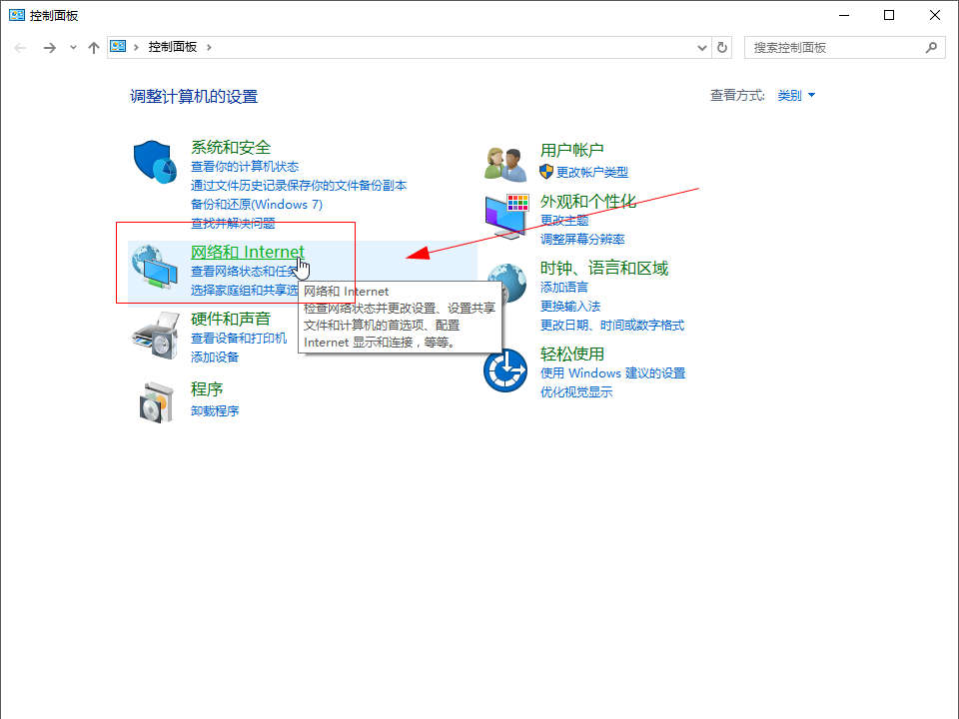Click 更改主题 link
This screenshot has height=719, width=959.
tap(563, 220)
